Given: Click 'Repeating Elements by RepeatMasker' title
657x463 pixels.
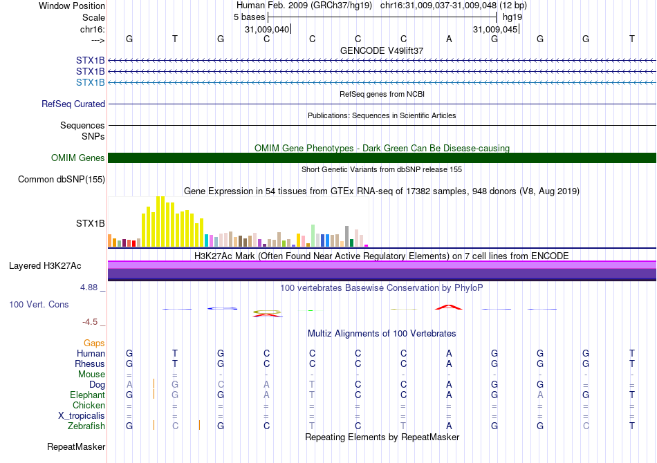Looking at the screenshot, I should tap(382, 437).
